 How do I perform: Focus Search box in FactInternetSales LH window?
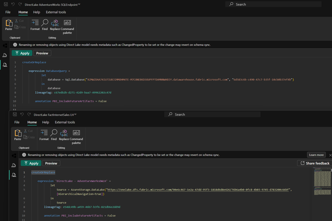point(212,115)
